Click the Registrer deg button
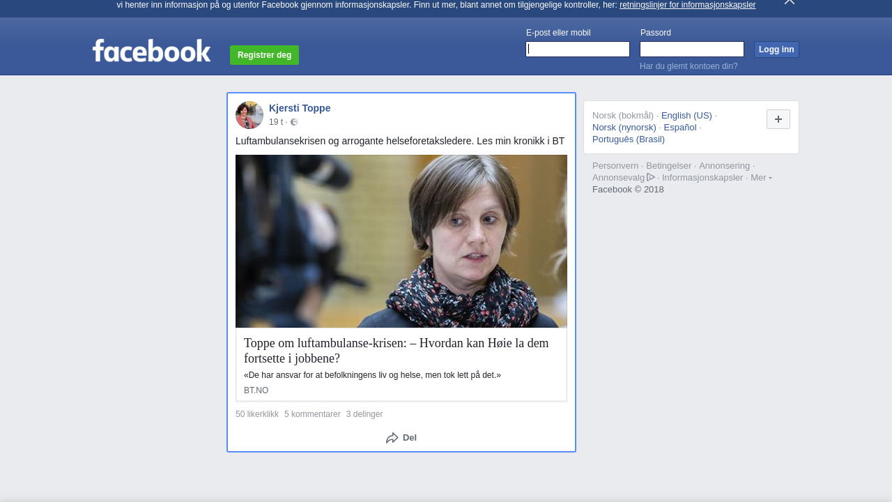This screenshot has width=892, height=502. [264, 55]
